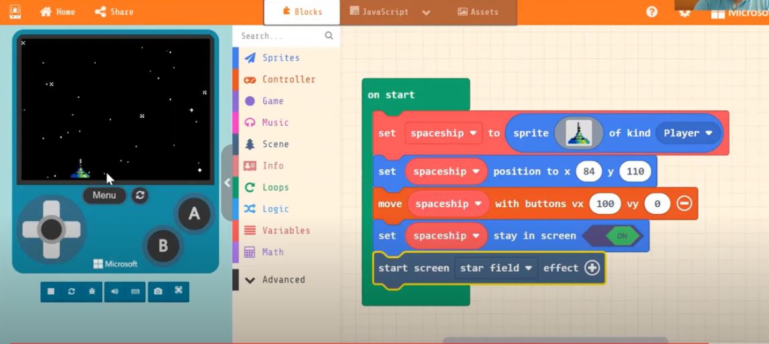The height and width of the screenshot is (344, 769).
Task: Edit the x value 84
Action: (x=588, y=171)
